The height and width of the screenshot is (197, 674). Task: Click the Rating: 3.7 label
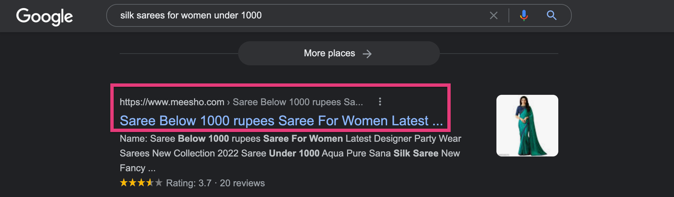point(189,183)
